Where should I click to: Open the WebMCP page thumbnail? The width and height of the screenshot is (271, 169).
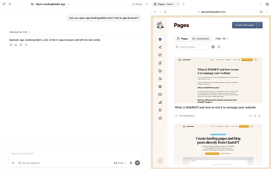click(x=218, y=80)
